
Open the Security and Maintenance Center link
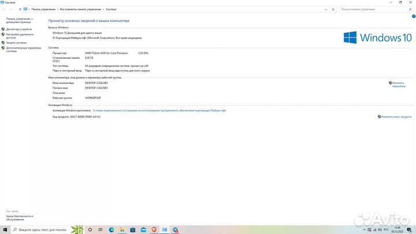pos(20,218)
